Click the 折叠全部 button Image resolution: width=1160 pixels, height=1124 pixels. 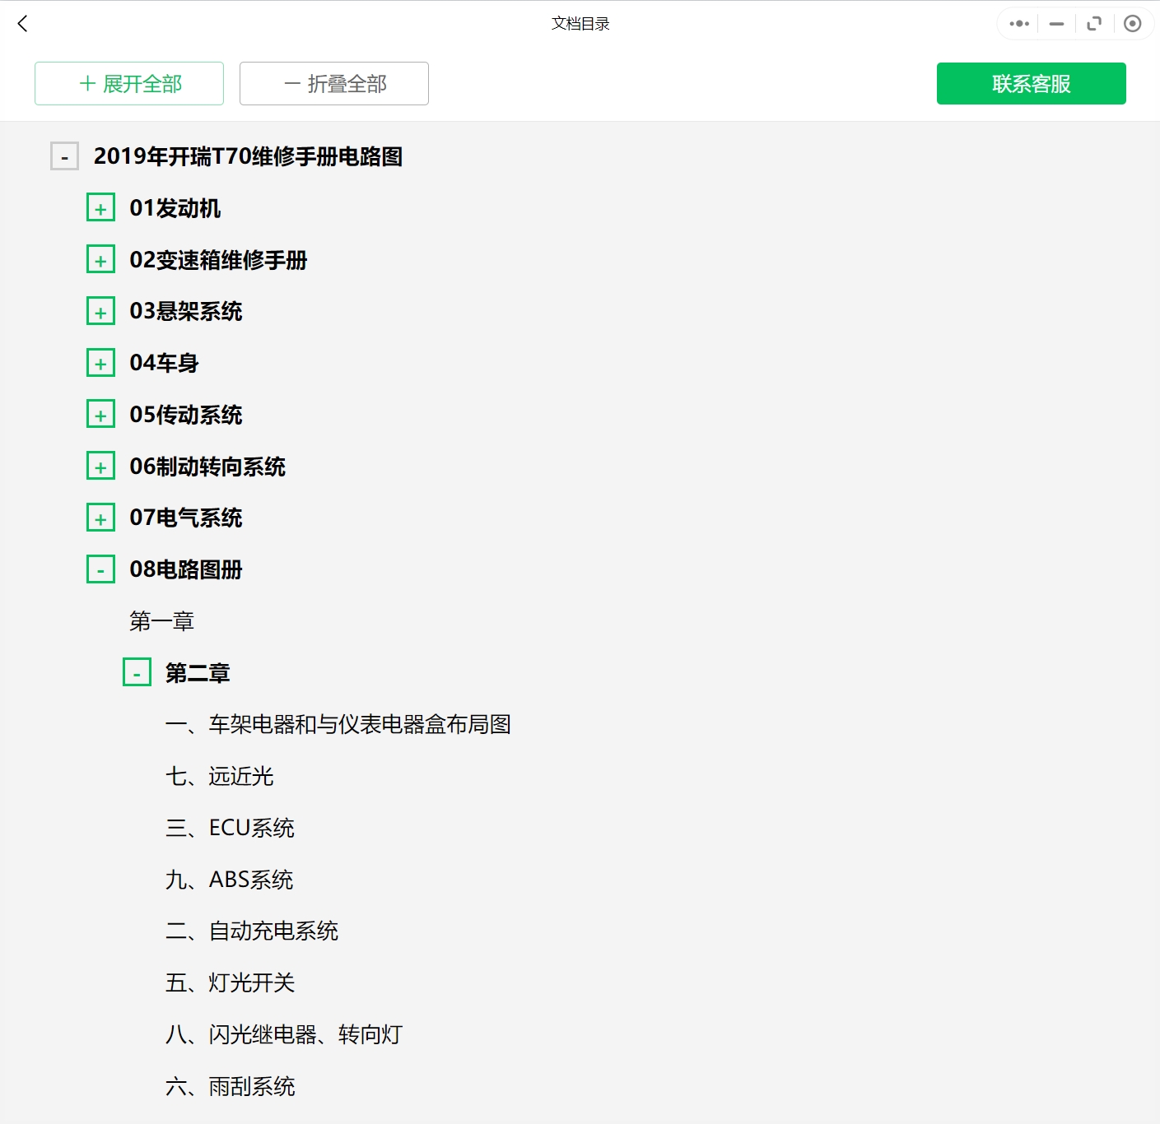(x=333, y=83)
